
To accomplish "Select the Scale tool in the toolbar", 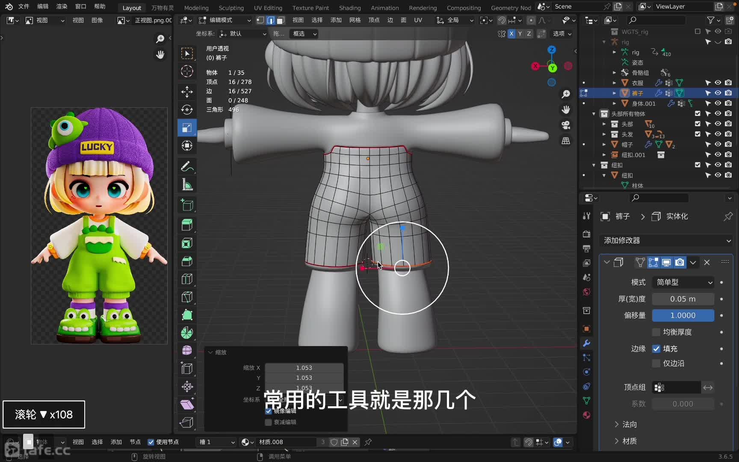I will tap(187, 127).
